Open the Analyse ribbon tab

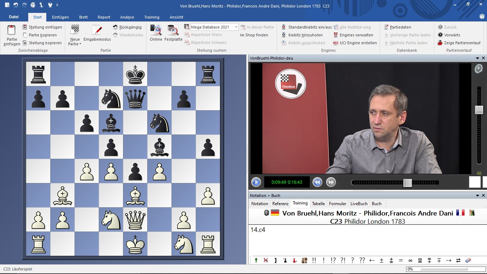[x=127, y=17]
